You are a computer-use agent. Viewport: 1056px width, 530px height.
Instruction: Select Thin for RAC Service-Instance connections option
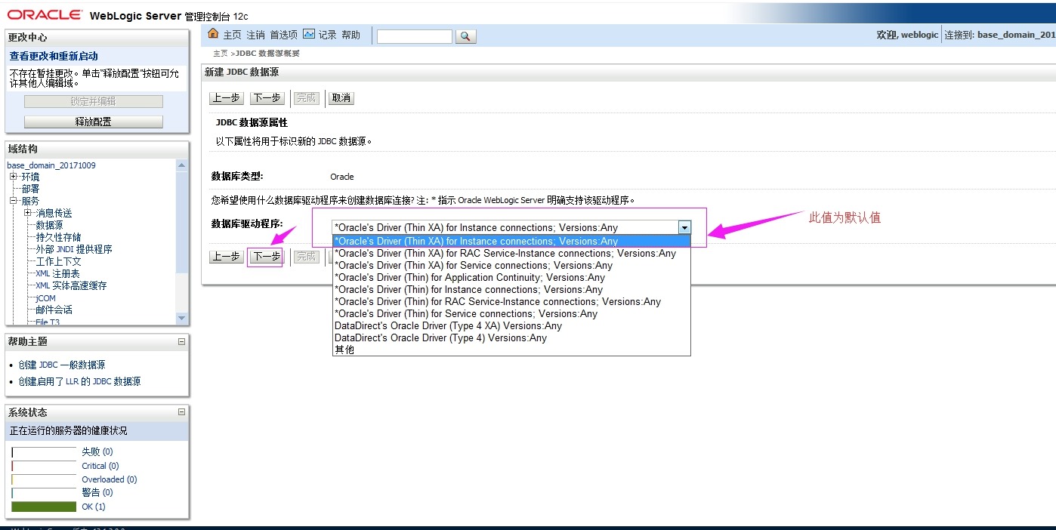[x=511, y=301]
